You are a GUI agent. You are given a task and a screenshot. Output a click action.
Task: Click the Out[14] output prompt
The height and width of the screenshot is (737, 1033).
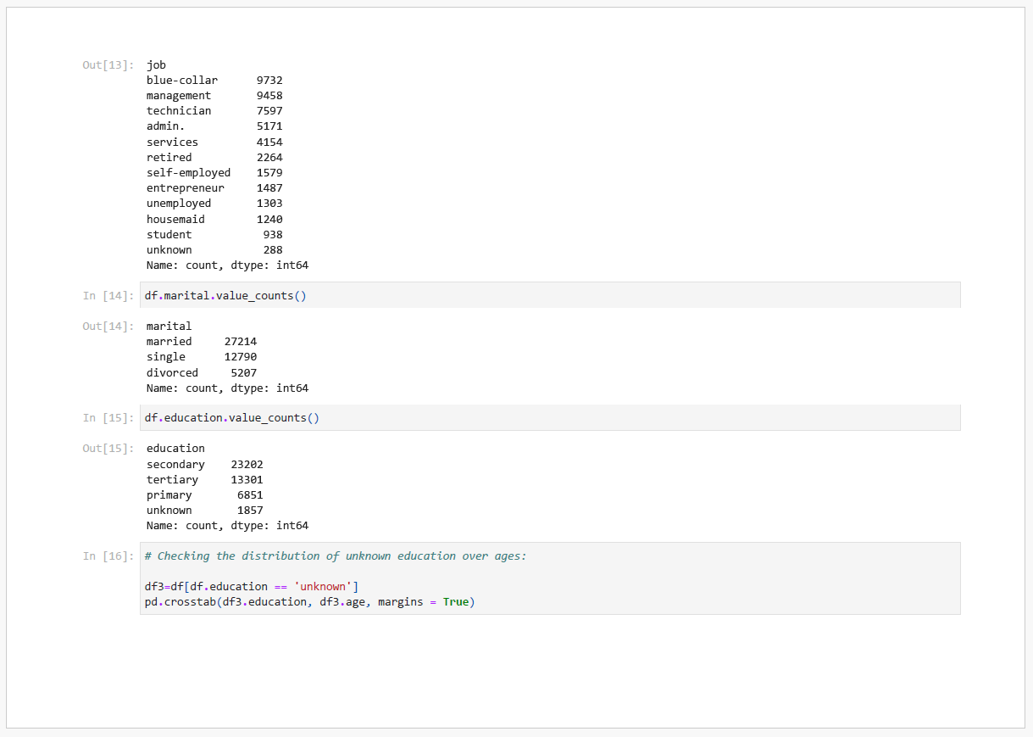pyautogui.click(x=108, y=327)
